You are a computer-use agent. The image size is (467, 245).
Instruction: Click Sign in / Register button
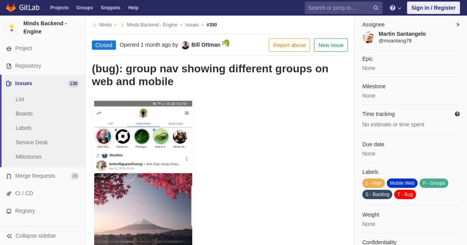[434, 8]
